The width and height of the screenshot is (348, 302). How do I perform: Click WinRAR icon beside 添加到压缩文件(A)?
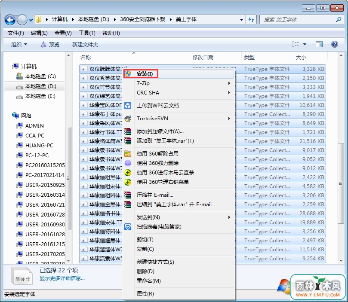128,131
